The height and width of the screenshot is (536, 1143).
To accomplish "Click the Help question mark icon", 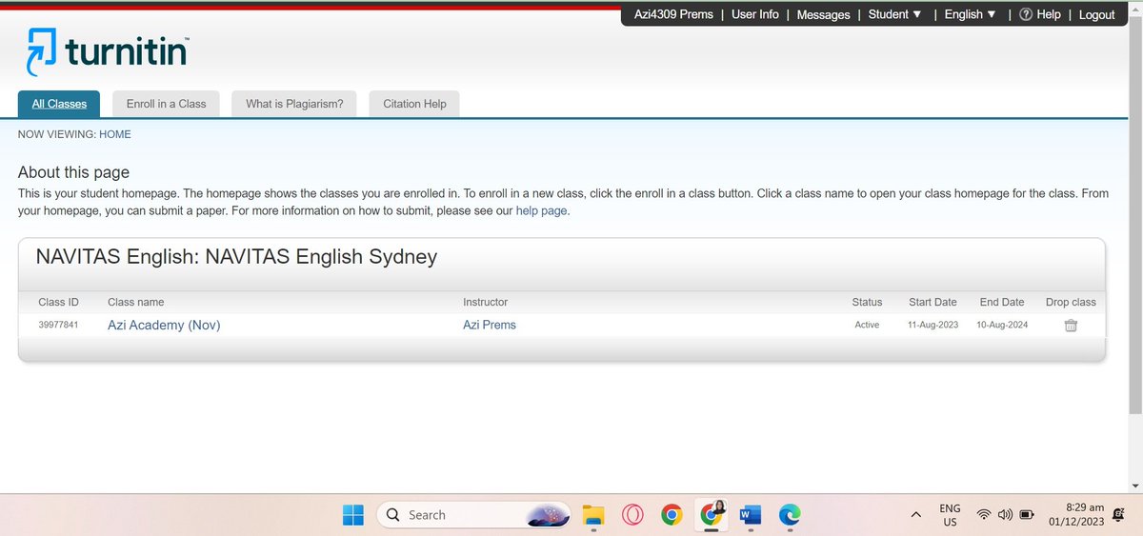I will 1025,14.
